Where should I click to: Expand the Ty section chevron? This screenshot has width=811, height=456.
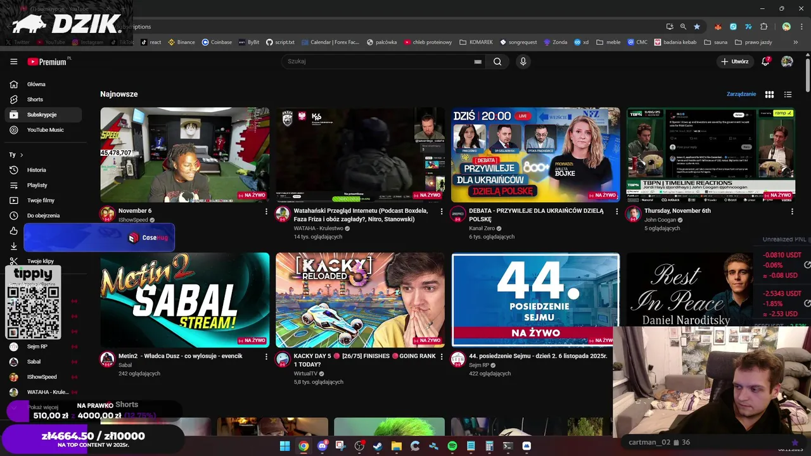(22, 155)
